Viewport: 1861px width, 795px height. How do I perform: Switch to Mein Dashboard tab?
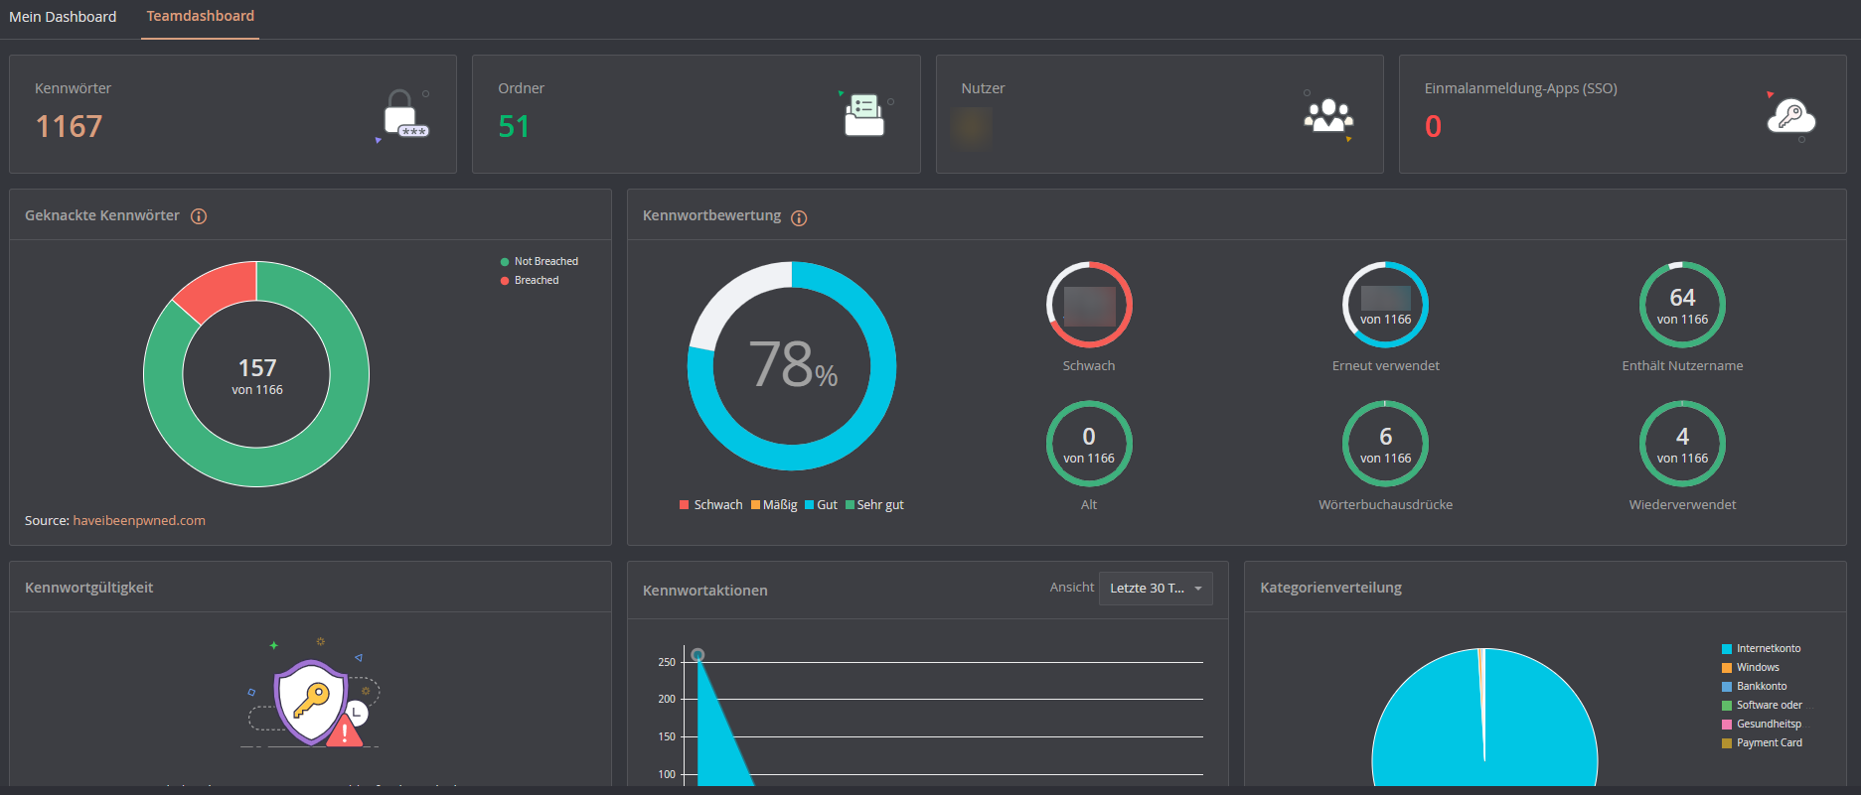63,17
